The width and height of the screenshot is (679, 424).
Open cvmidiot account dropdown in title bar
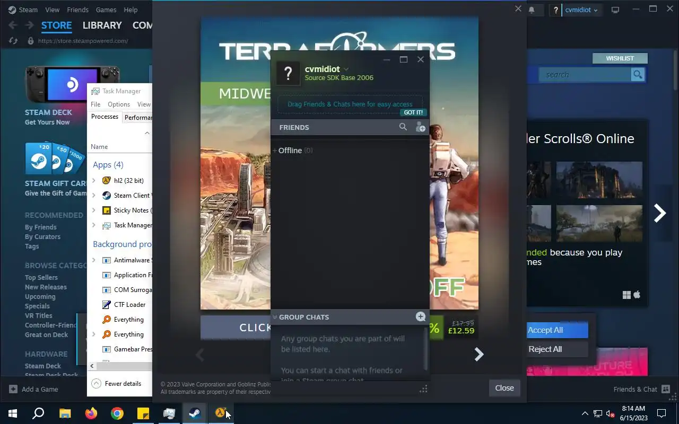click(582, 10)
